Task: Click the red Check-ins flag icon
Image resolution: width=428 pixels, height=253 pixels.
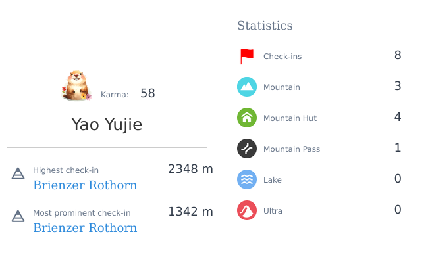Action: 247,57
